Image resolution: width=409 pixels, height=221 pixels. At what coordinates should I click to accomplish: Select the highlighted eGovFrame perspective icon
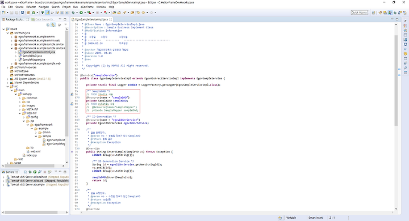[x=390, y=12]
